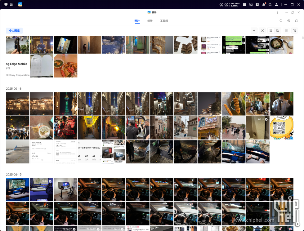Open the open booklet pages photo
The width and height of the screenshot is (304, 231).
[42, 66]
